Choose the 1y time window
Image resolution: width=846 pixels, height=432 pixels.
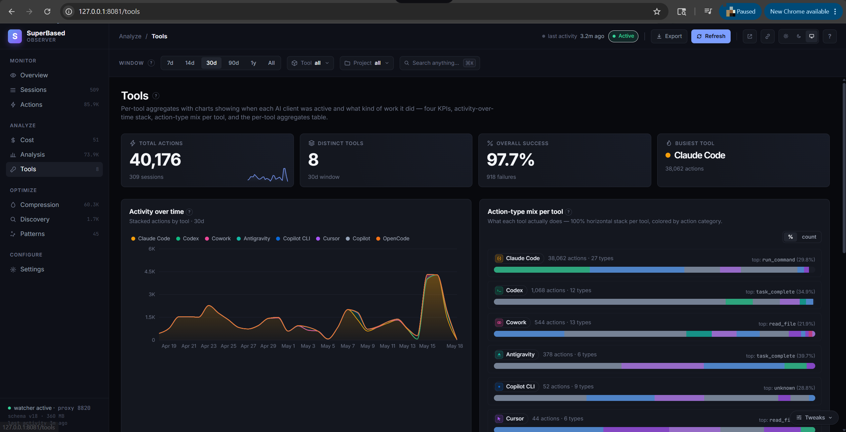click(253, 63)
